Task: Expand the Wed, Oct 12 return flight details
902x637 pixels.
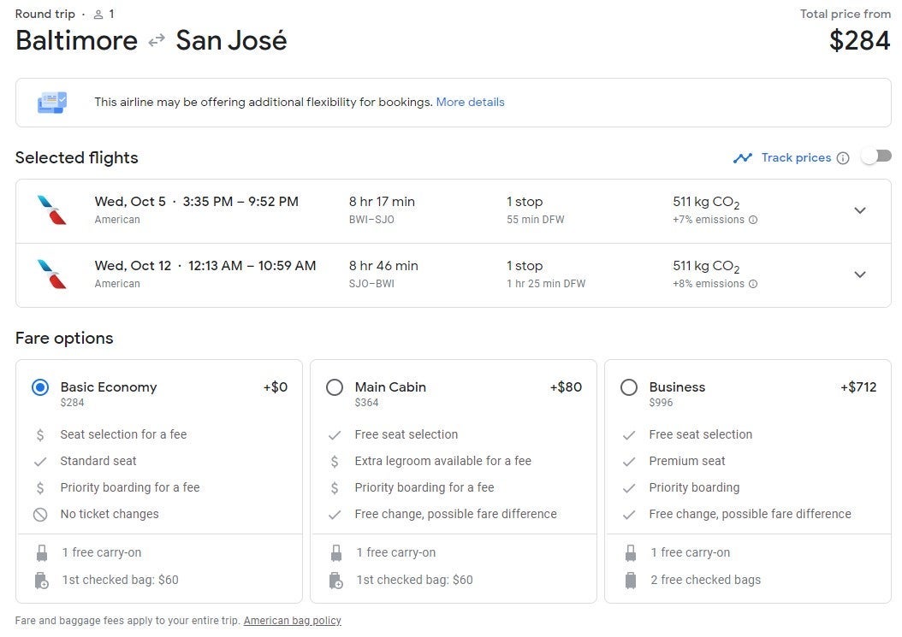Action: point(860,274)
